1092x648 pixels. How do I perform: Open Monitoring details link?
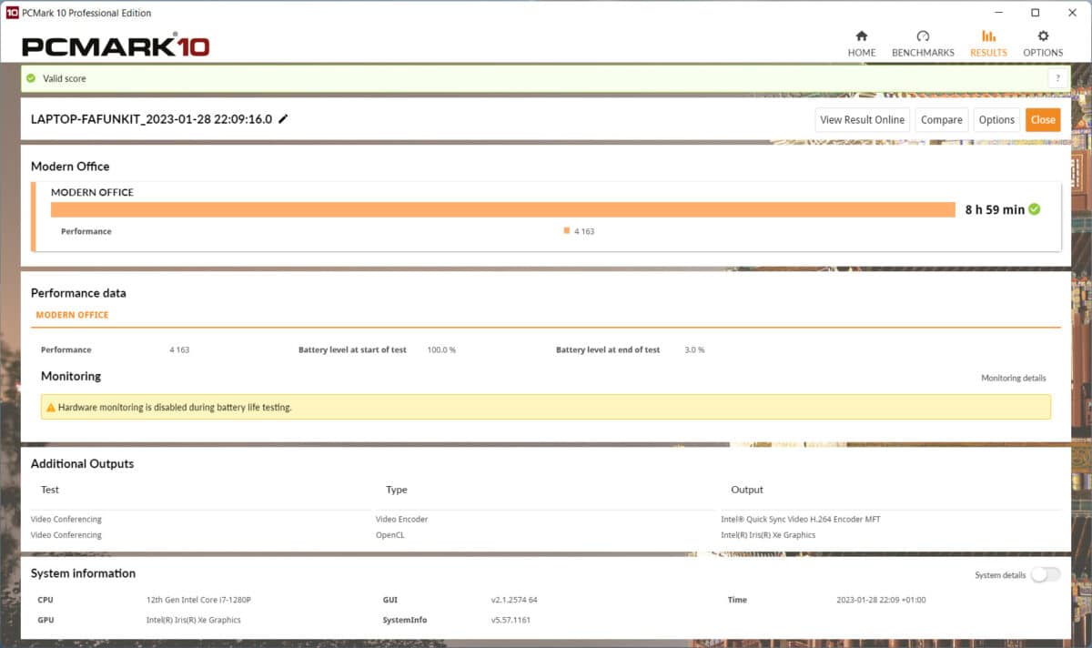(1013, 378)
